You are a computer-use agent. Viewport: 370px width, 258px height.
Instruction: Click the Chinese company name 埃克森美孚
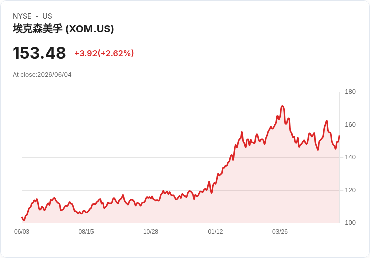point(38,29)
